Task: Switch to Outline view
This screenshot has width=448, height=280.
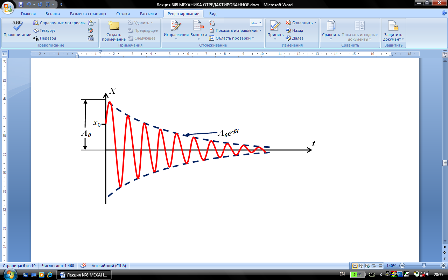Action: point(374,266)
